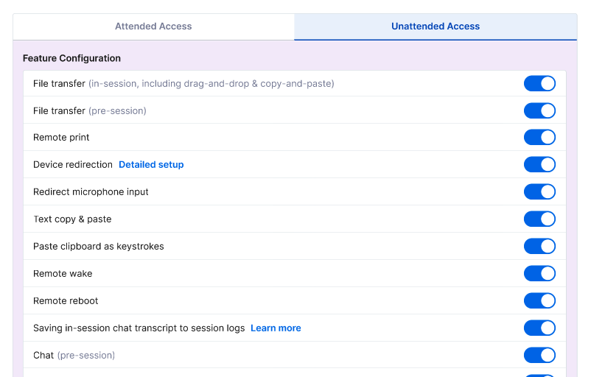Turn off Remote wake toggle

pyautogui.click(x=539, y=273)
